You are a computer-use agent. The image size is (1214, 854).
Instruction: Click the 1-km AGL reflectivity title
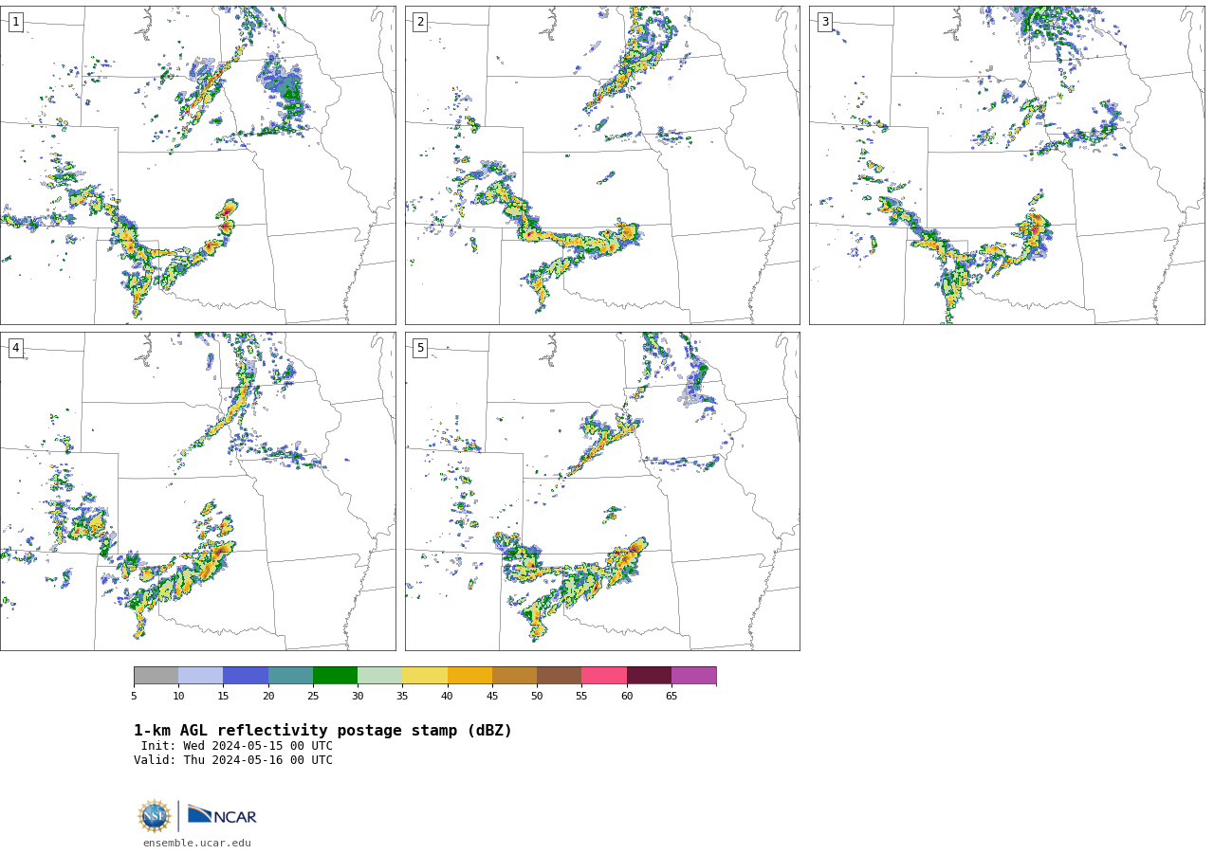[322, 731]
